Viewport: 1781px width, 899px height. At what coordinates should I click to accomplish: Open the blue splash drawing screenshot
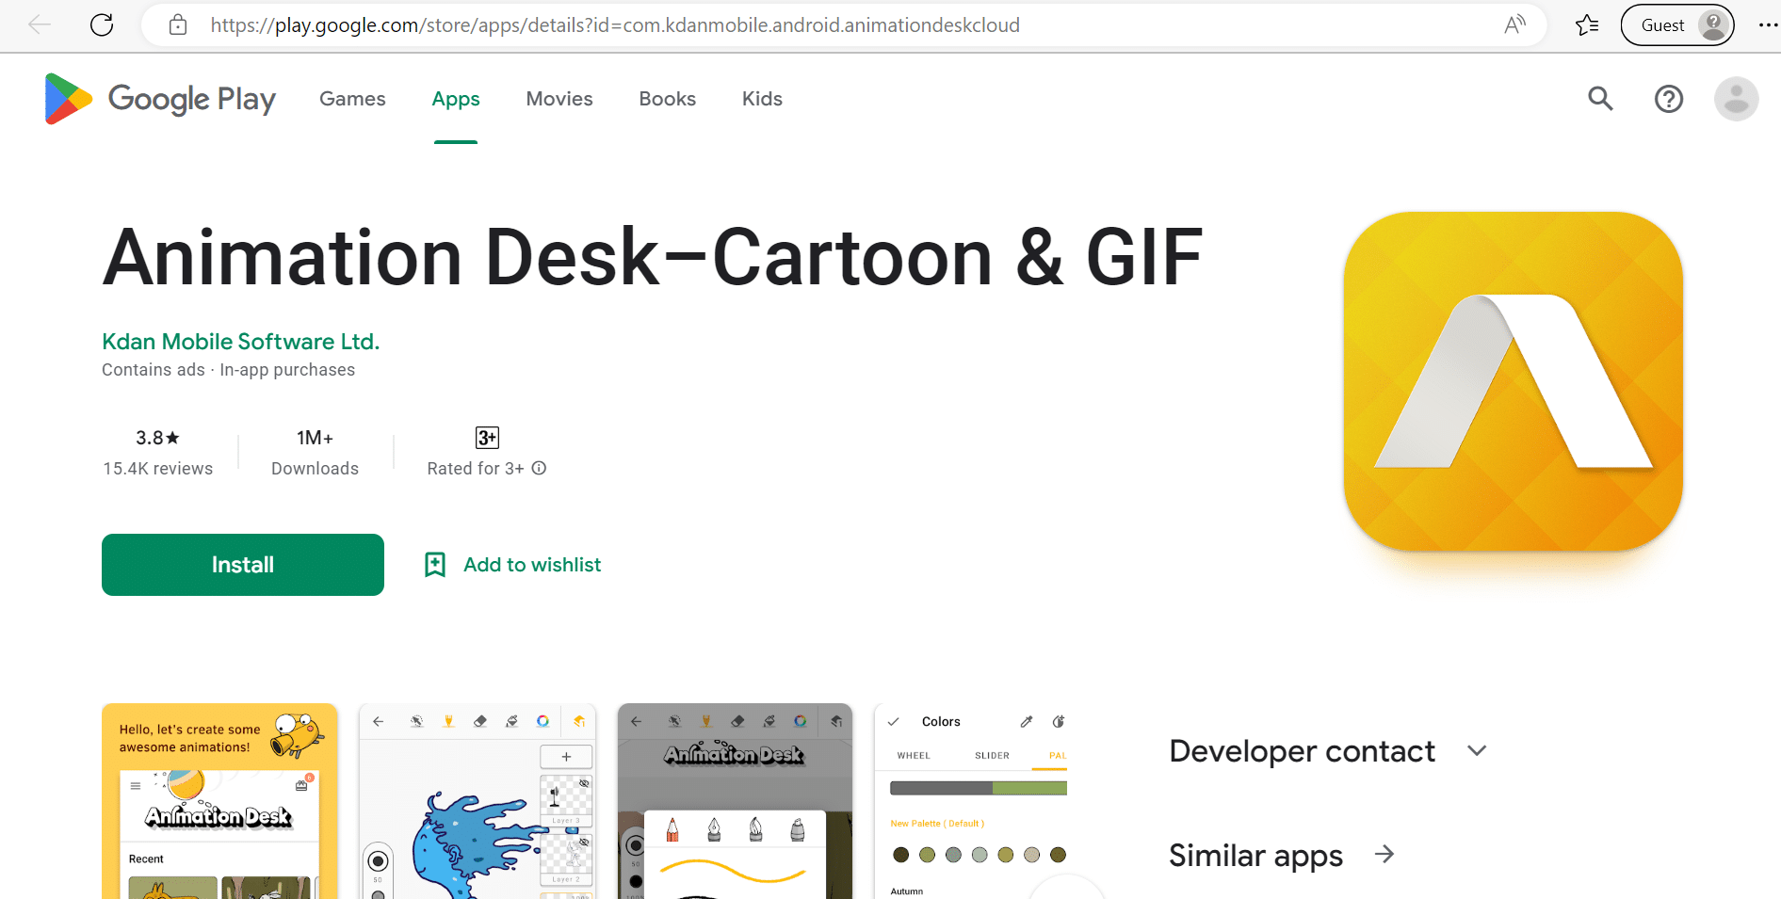pyautogui.click(x=478, y=801)
